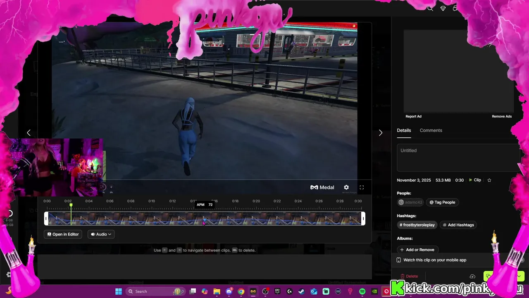Switch to the Comments tab
Image resolution: width=529 pixels, height=298 pixels.
point(431,130)
